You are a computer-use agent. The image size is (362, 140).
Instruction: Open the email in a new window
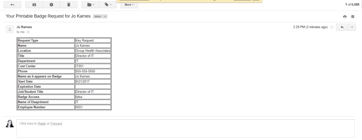click(353, 17)
